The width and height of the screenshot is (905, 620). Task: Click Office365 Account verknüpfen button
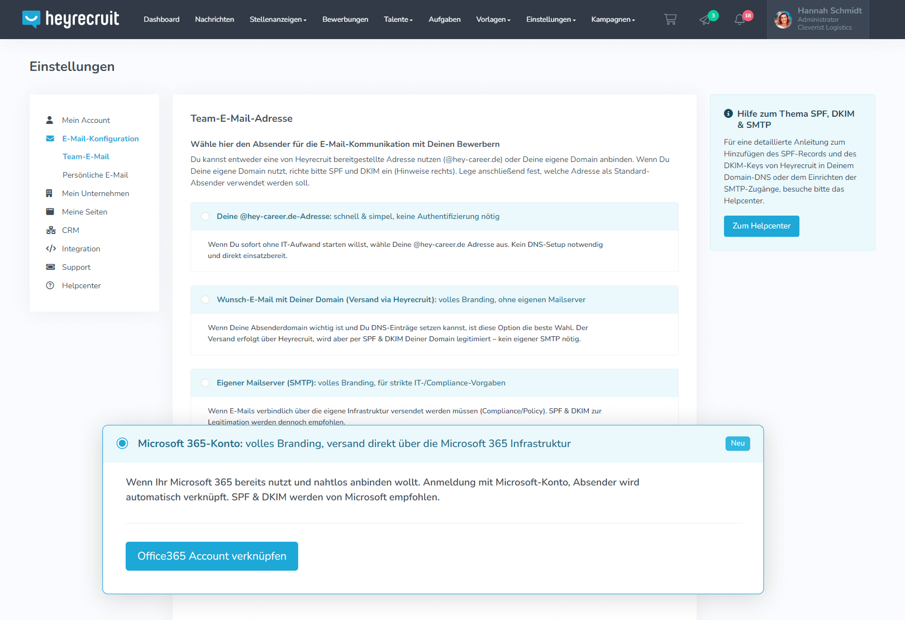coord(212,556)
